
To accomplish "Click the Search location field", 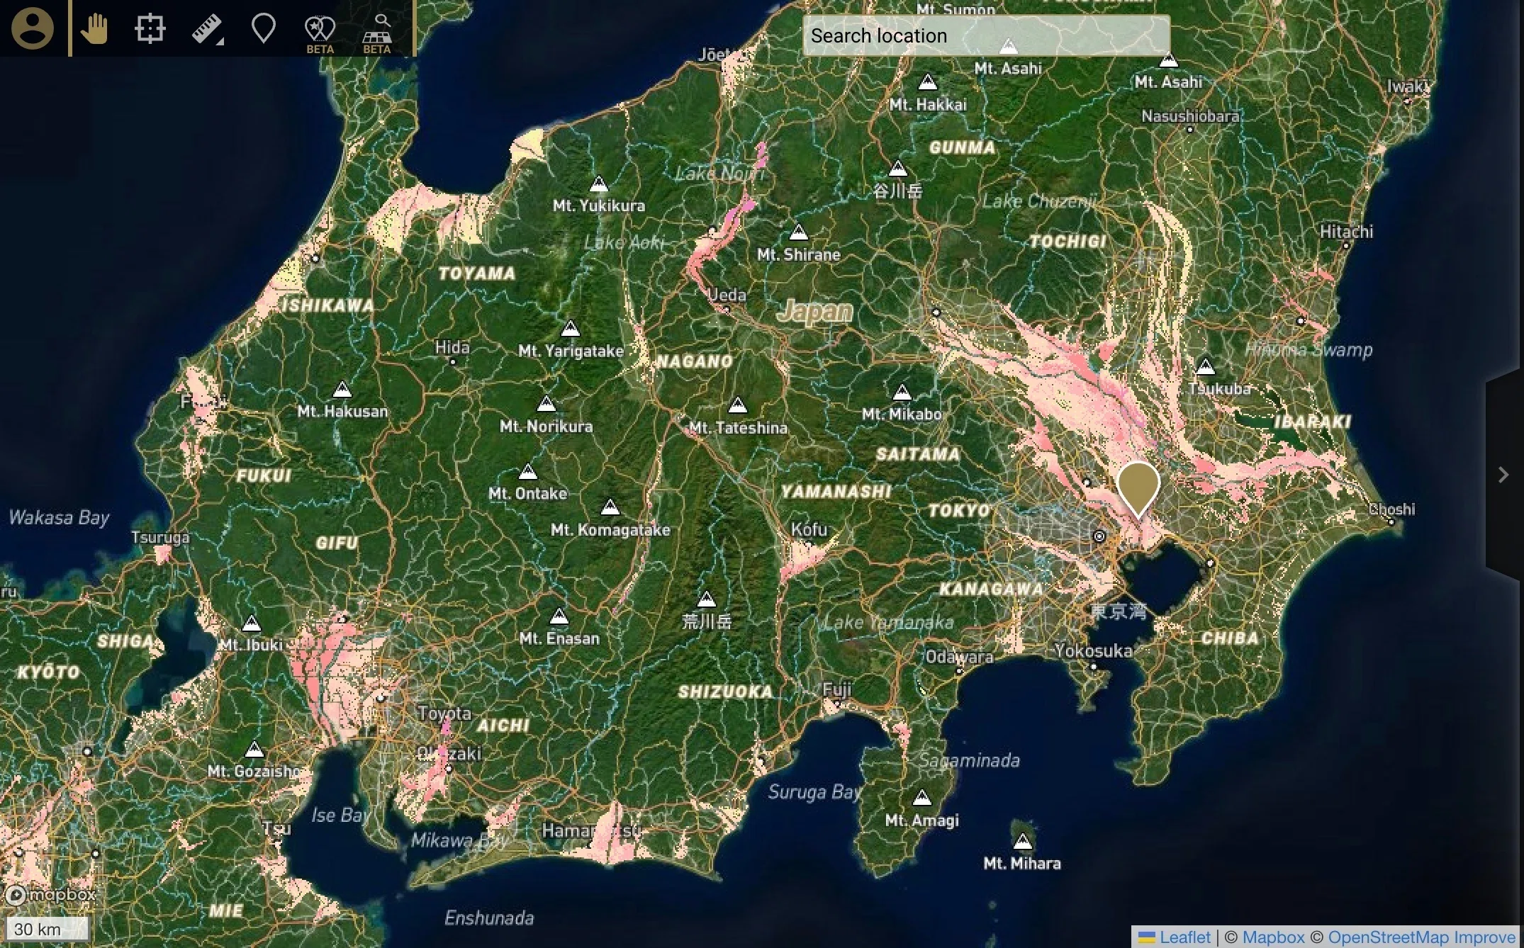I will 986,35.
